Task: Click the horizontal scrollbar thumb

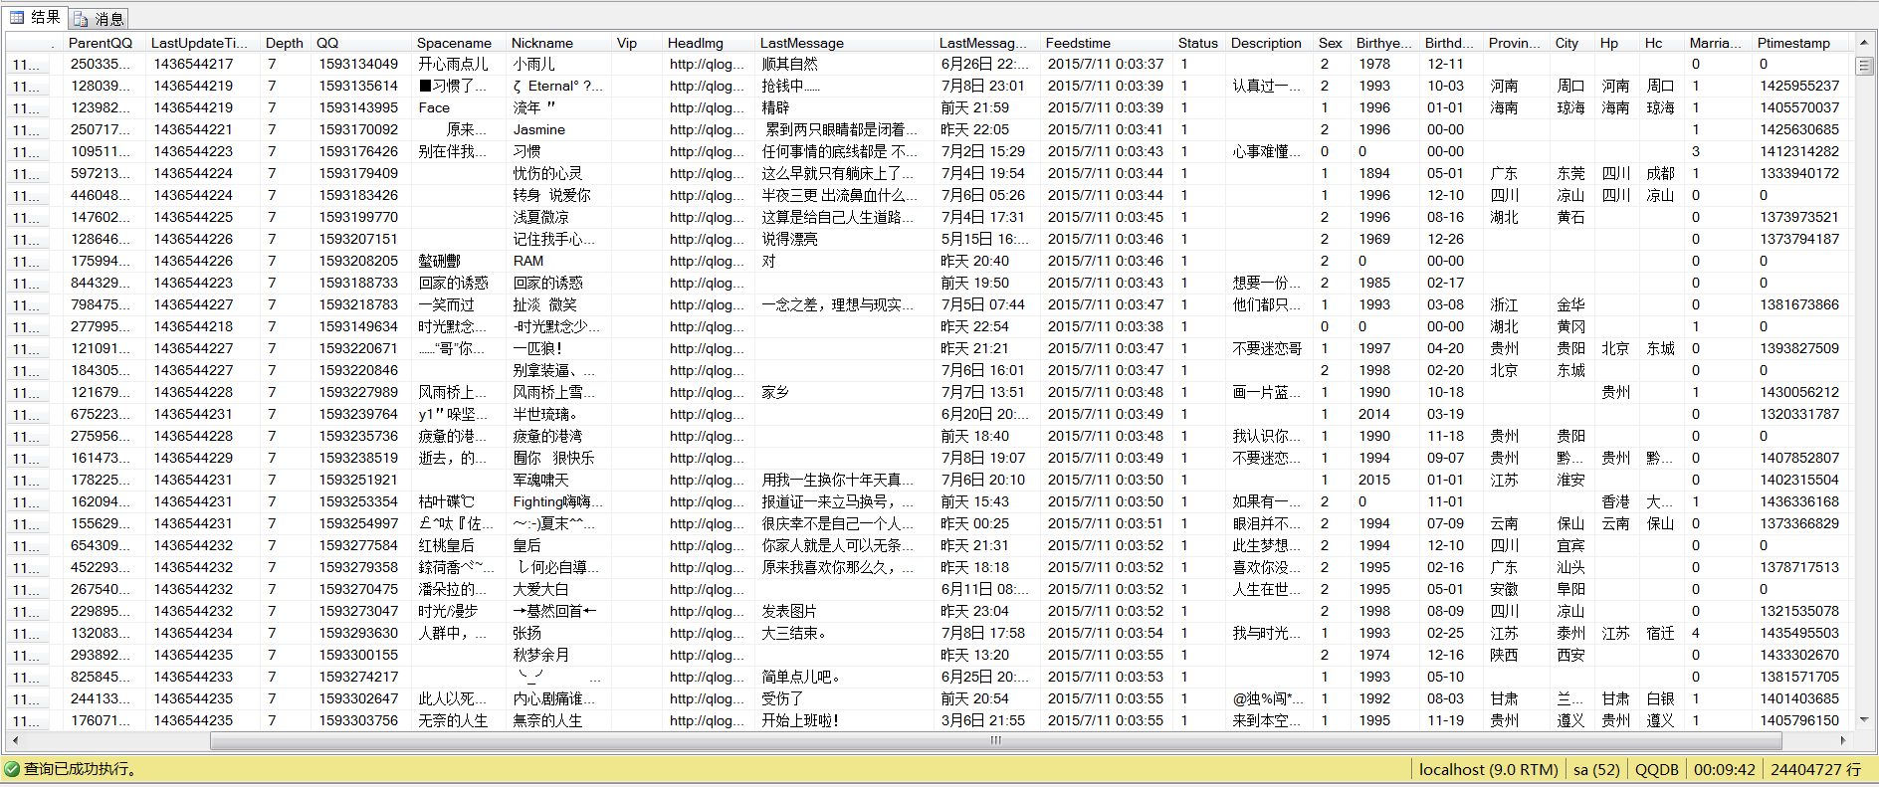Action: [995, 741]
